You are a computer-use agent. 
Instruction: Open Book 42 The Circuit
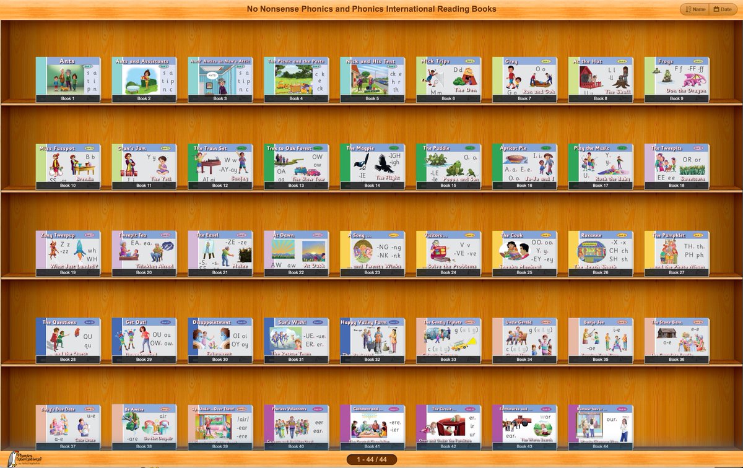pyautogui.click(x=449, y=427)
